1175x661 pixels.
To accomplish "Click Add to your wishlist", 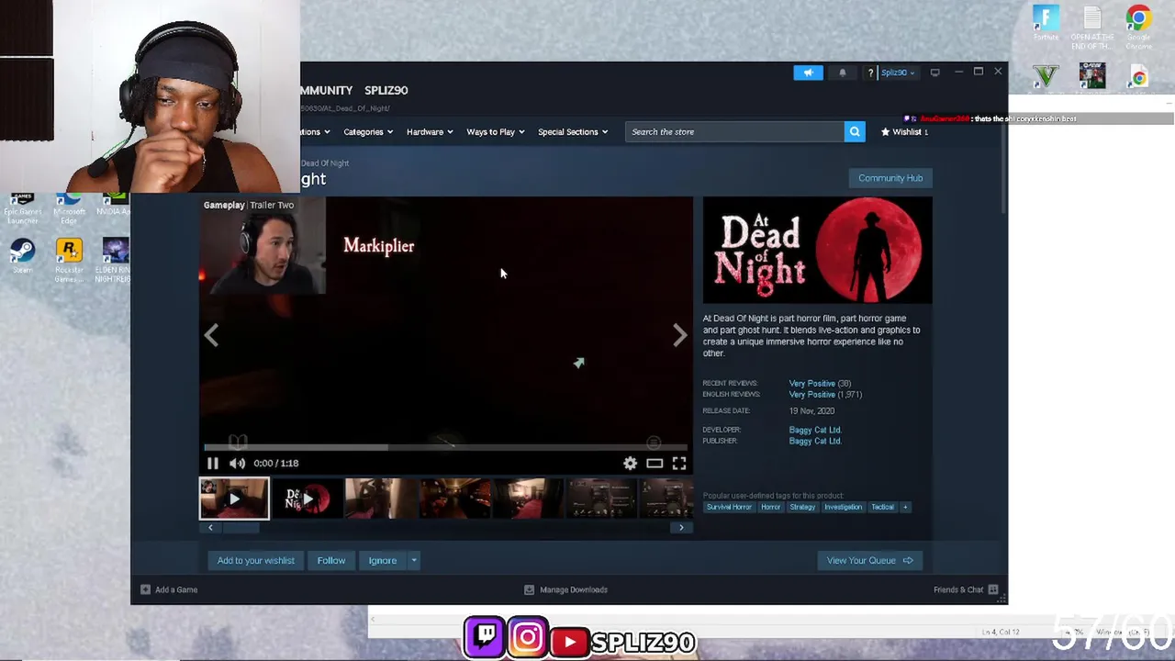I will point(255,561).
